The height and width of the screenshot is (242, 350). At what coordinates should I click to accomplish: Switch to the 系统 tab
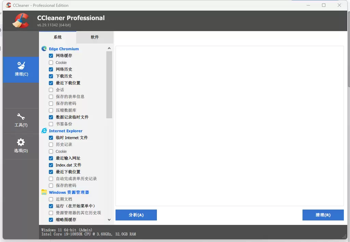tap(57, 37)
